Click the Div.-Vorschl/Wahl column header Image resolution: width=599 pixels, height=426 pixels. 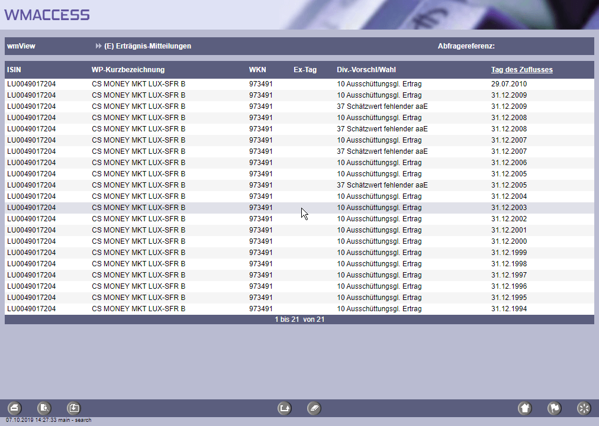pyautogui.click(x=366, y=70)
